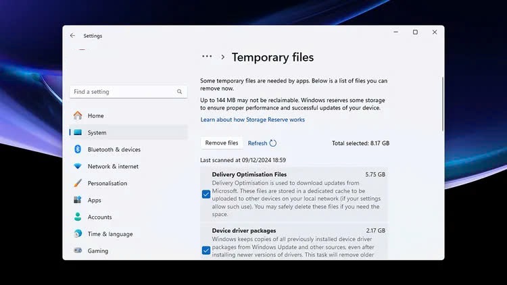Uncheck Device driver packages checkbox
Viewport: 507px width, 285px height.
(x=206, y=250)
